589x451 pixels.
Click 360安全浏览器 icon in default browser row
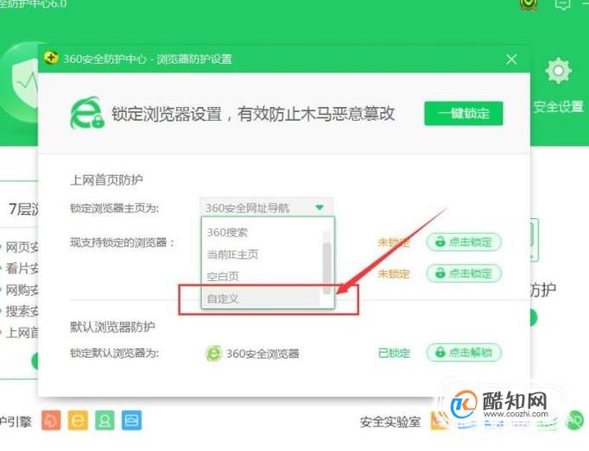click(x=213, y=354)
